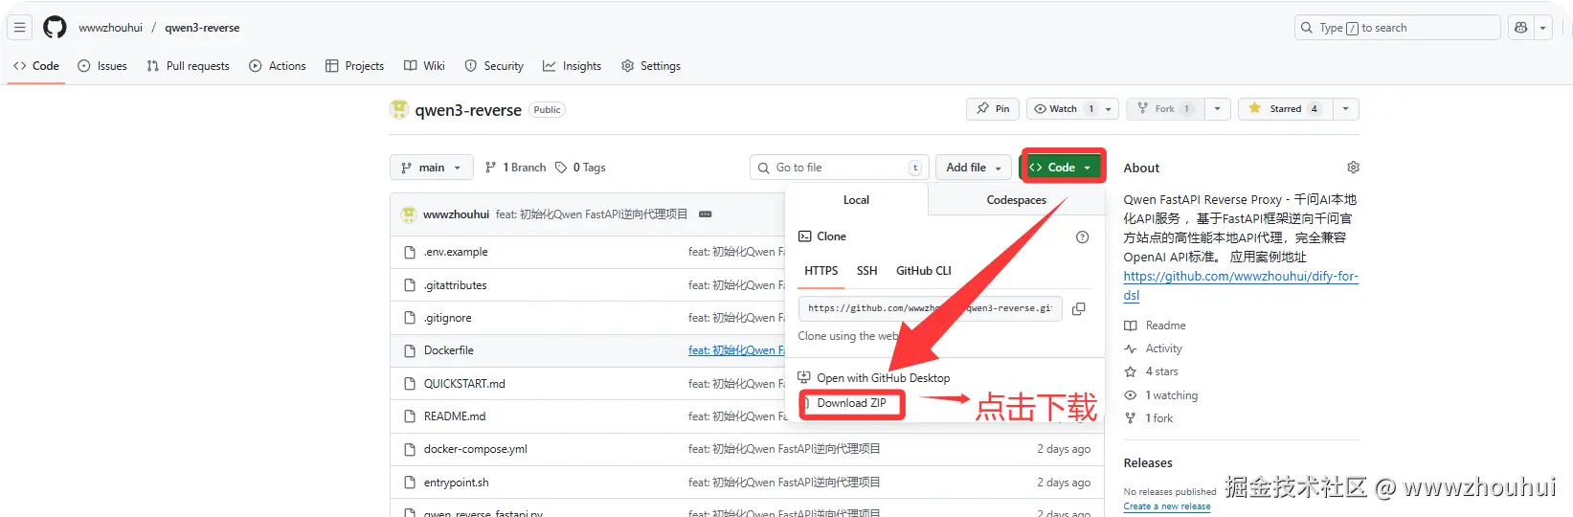Choose the HTTPS clone option

pyautogui.click(x=821, y=272)
